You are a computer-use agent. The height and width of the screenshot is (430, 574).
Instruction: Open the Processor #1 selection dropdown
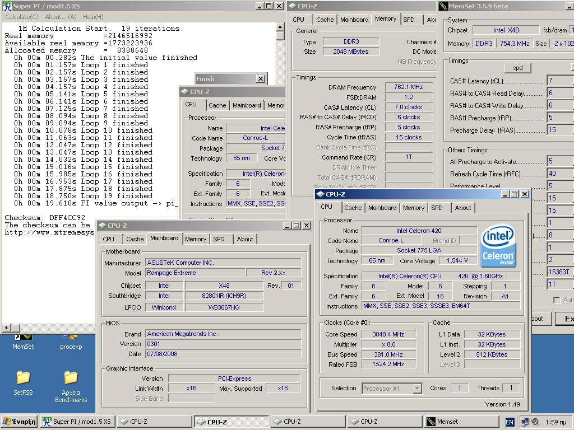[x=392, y=389]
